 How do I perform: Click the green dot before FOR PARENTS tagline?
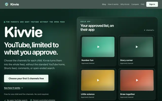click(x=5, y=22)
